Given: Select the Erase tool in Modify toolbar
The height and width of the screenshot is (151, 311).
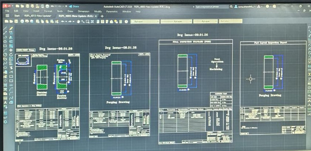Looking at the screenshot, I should (11, 28).
